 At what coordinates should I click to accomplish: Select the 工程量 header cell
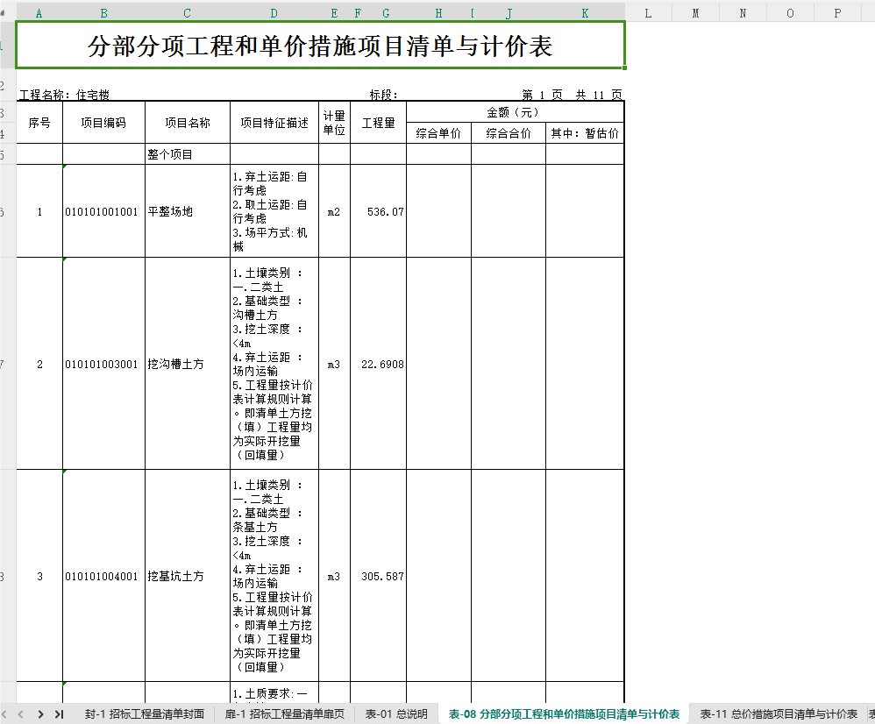[x=379, y=123]
